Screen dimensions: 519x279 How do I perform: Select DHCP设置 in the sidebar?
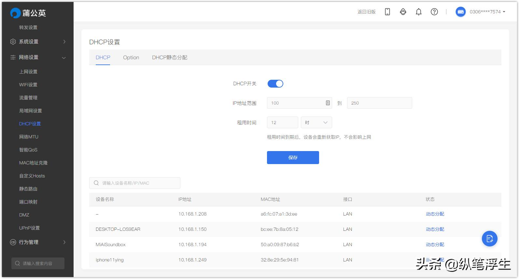point(30,124)
